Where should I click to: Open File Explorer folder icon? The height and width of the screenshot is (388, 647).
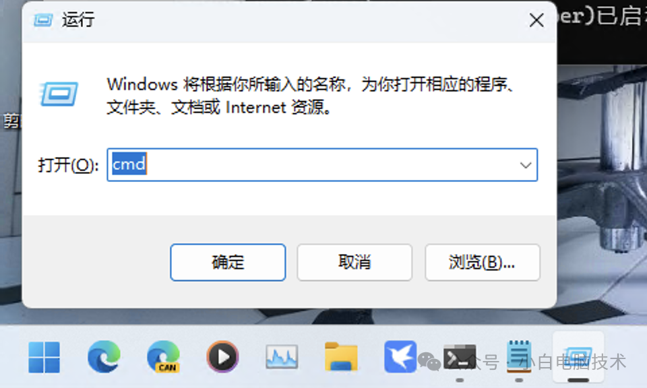click(x=341, y=356)
